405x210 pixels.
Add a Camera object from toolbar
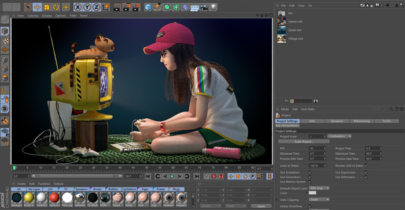pyautogui.click(x=204, y=7)
